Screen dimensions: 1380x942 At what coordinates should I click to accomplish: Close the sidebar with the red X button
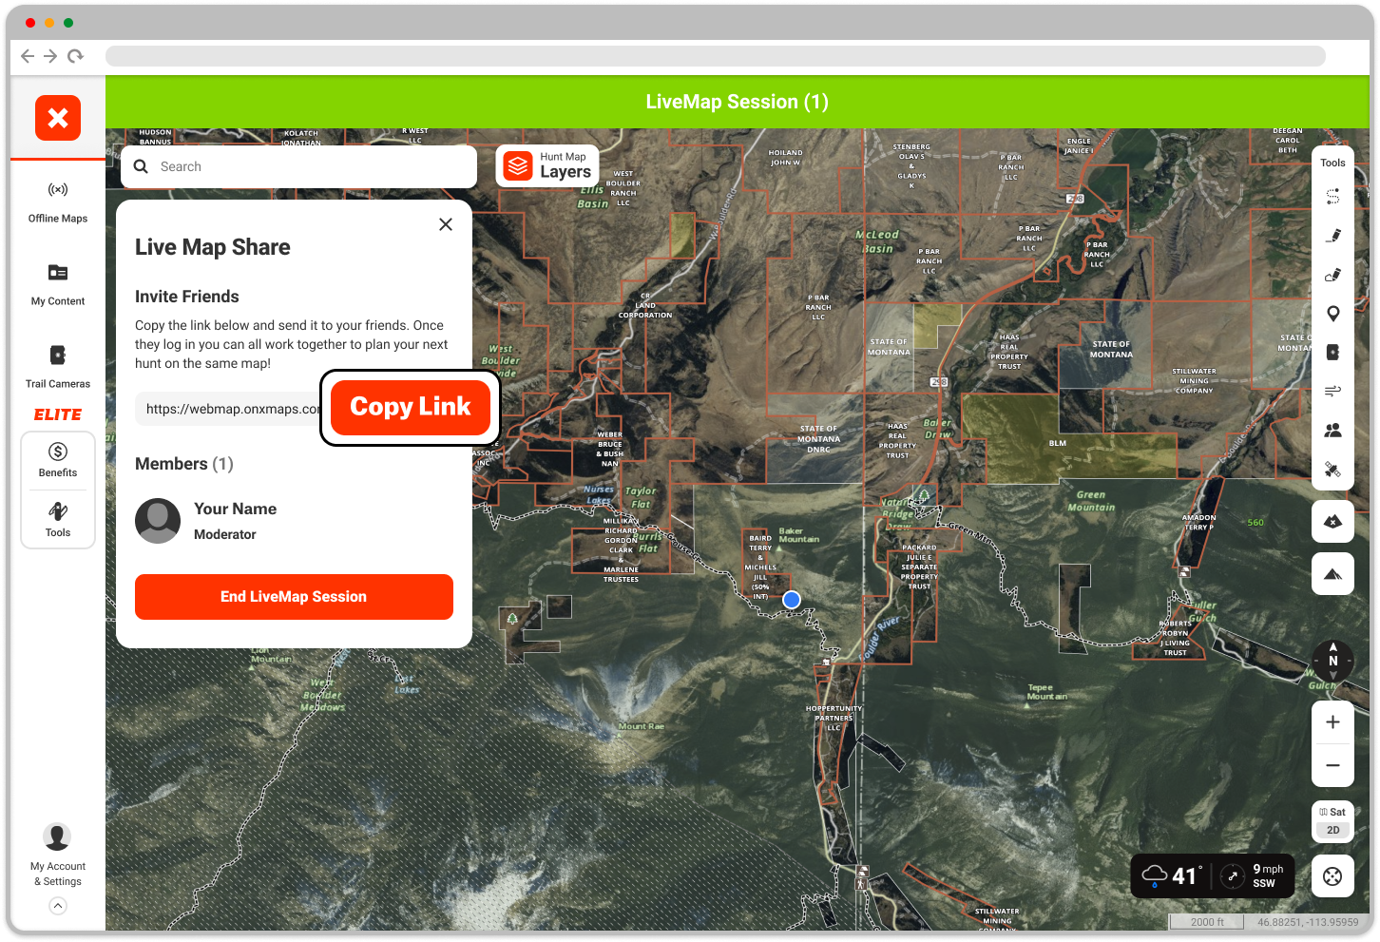point(58,118)
